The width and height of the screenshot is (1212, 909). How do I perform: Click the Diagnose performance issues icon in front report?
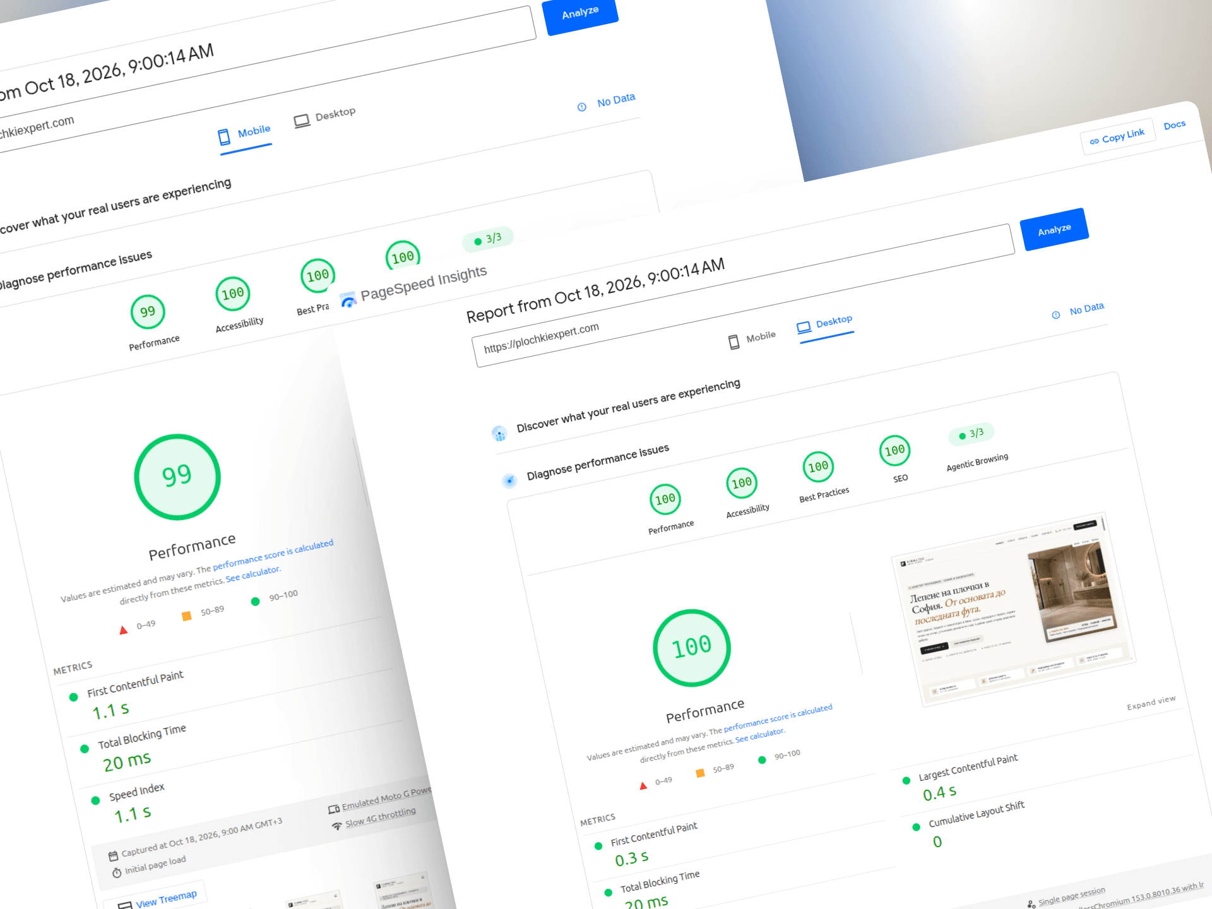509,481
